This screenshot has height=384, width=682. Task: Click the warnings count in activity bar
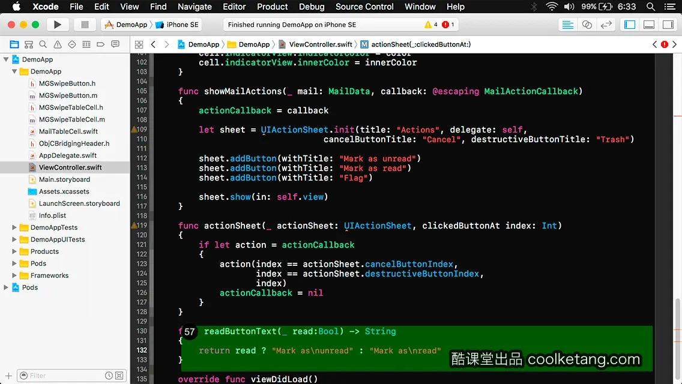coord(430,25)
